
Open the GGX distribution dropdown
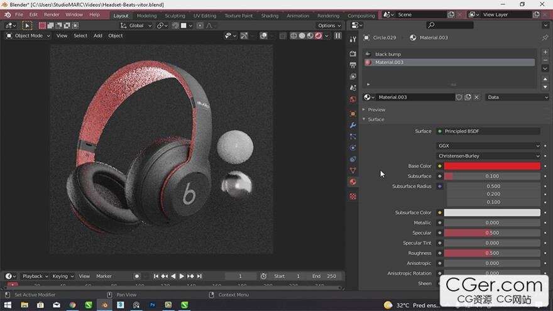(488, 146)
